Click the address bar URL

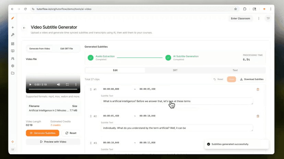(64, 9)
